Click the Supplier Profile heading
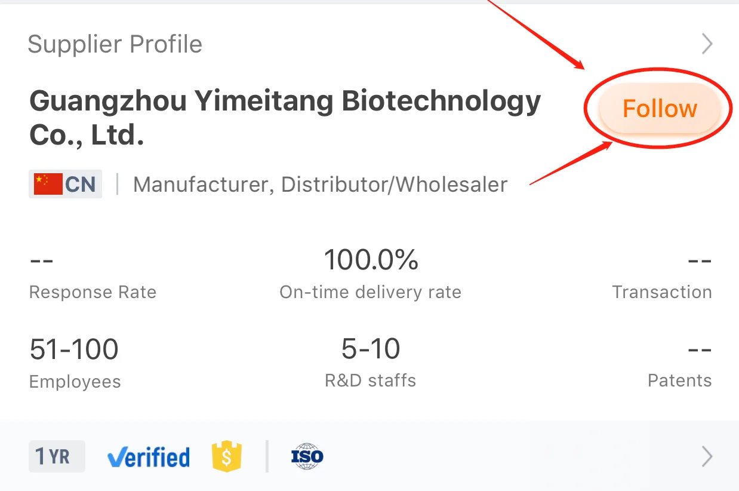This screenshot has width=739, height=491. (x=115, y=44)
